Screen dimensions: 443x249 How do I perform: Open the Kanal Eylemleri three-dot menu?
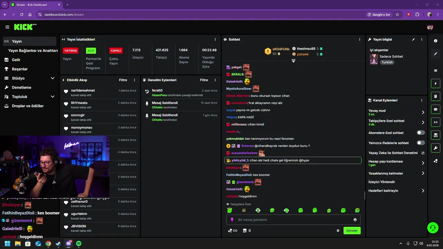tap(422, 100)
